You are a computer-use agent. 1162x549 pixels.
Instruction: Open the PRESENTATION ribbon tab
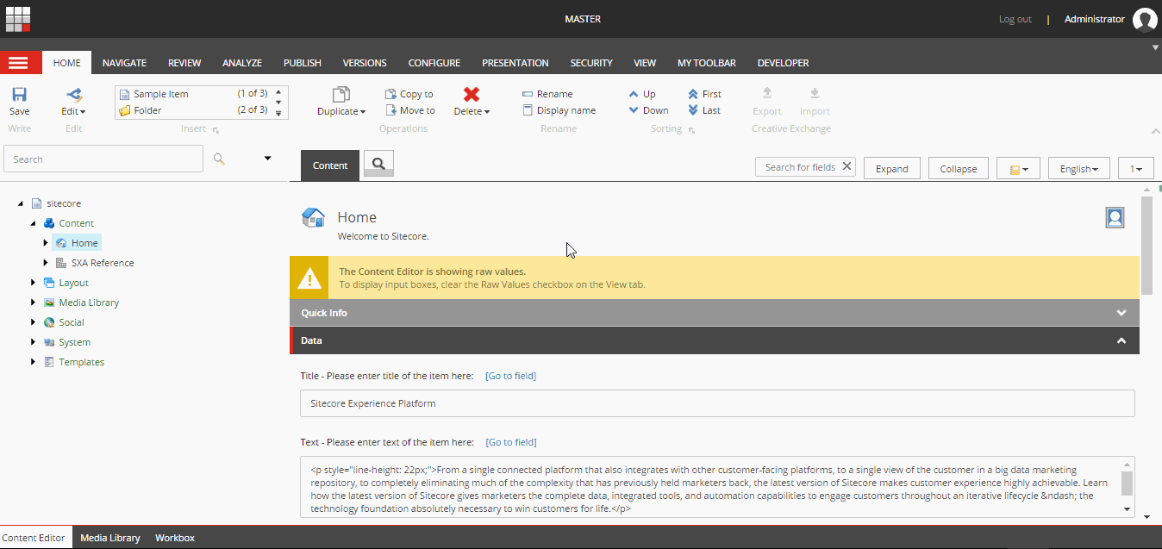pos(515,63)
